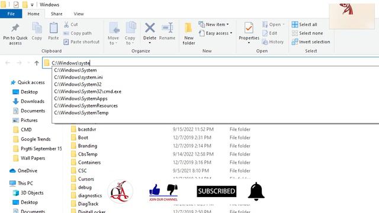Click the History icon

265,42
